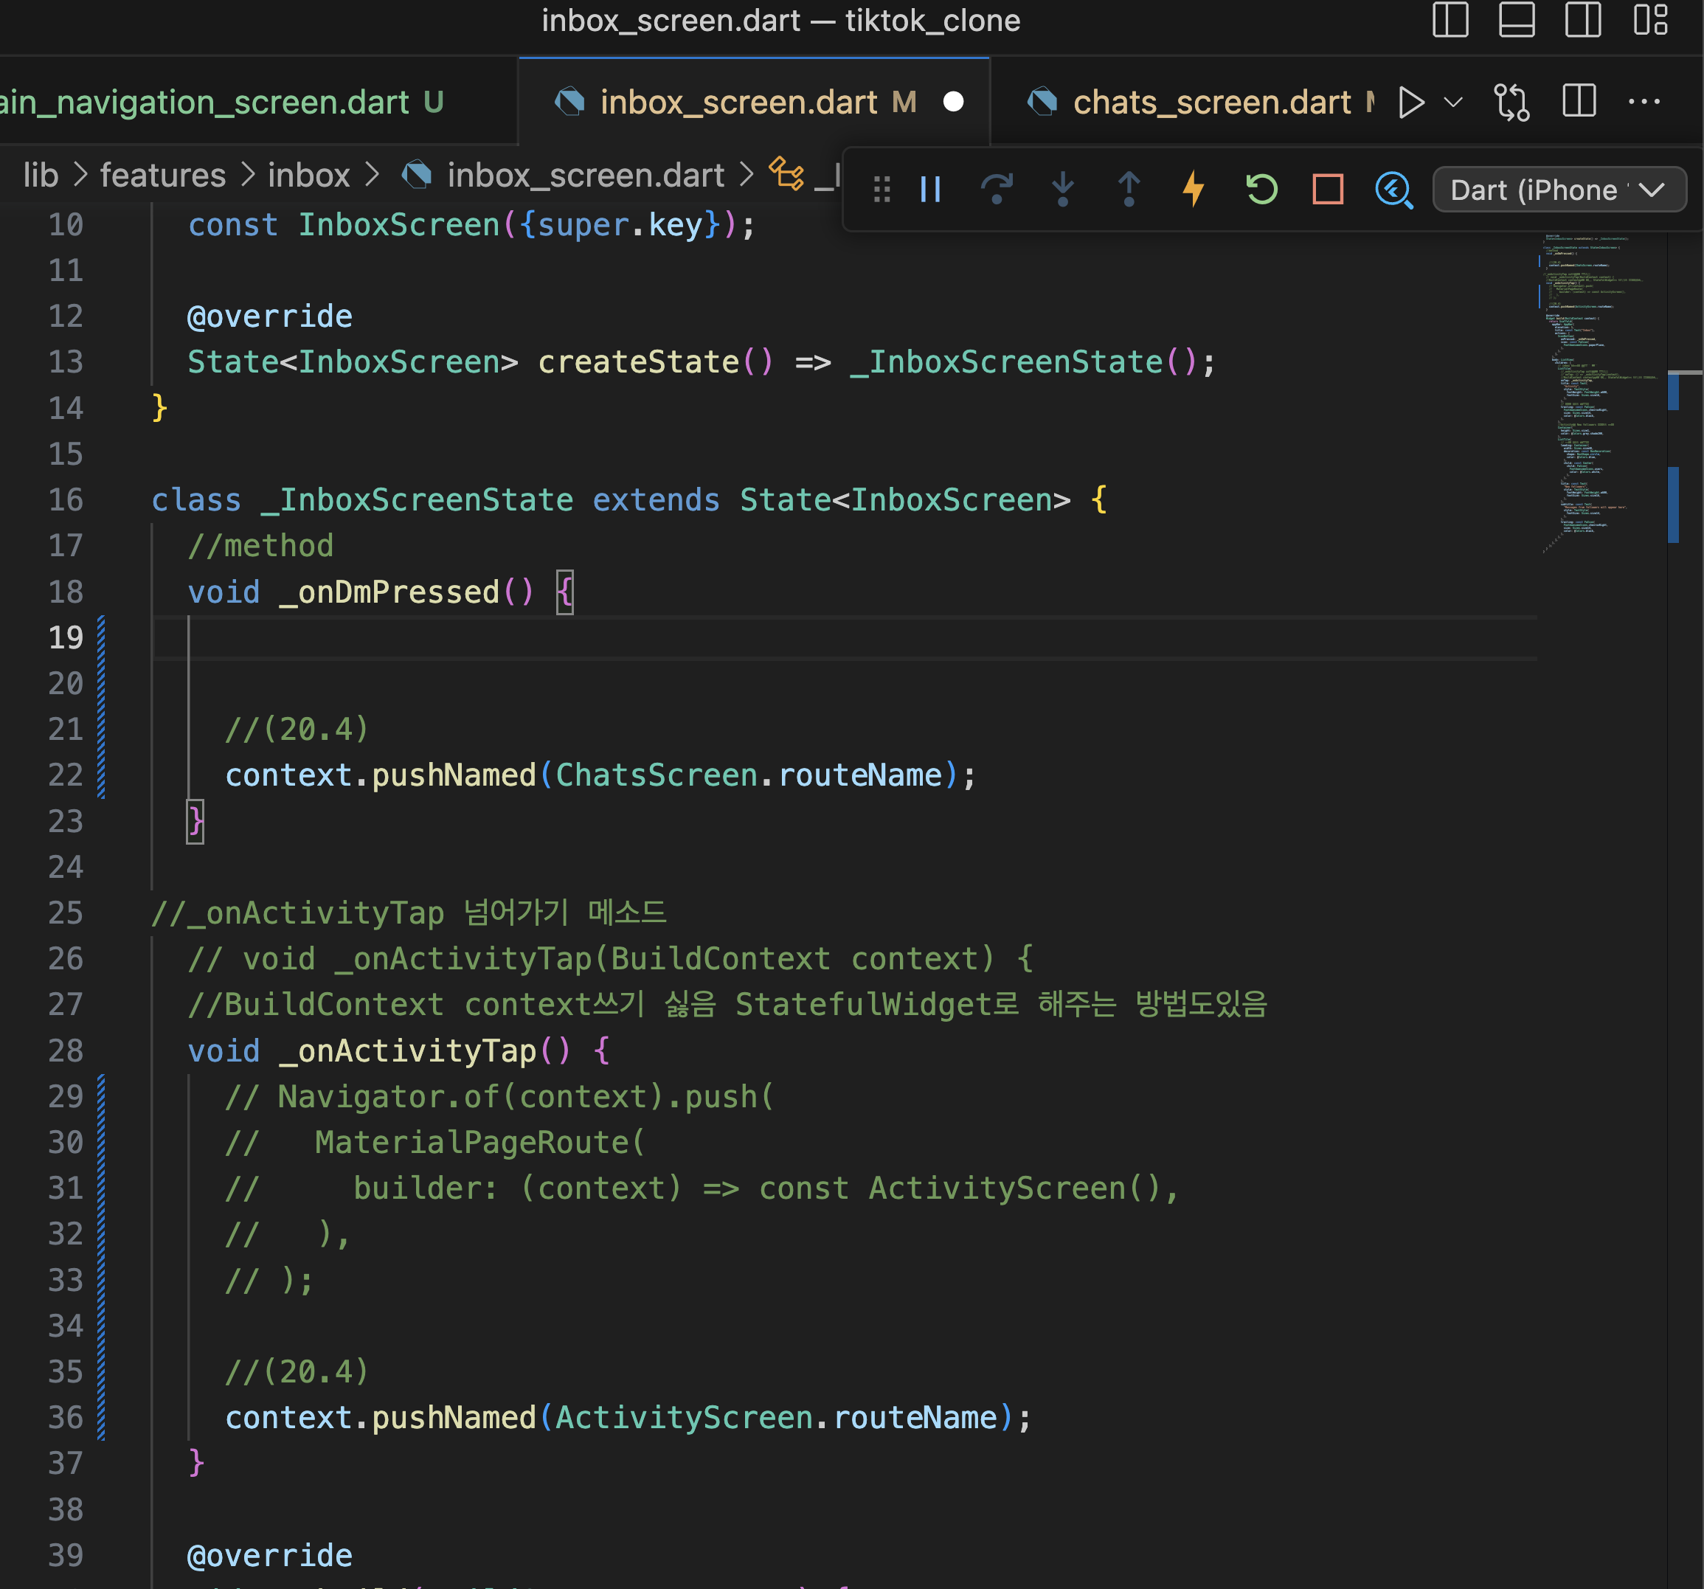This screenshot has width=1704, height=1589.
Task: Trigger Flutter hot reload lightning icon
Action: (1194, 190)
